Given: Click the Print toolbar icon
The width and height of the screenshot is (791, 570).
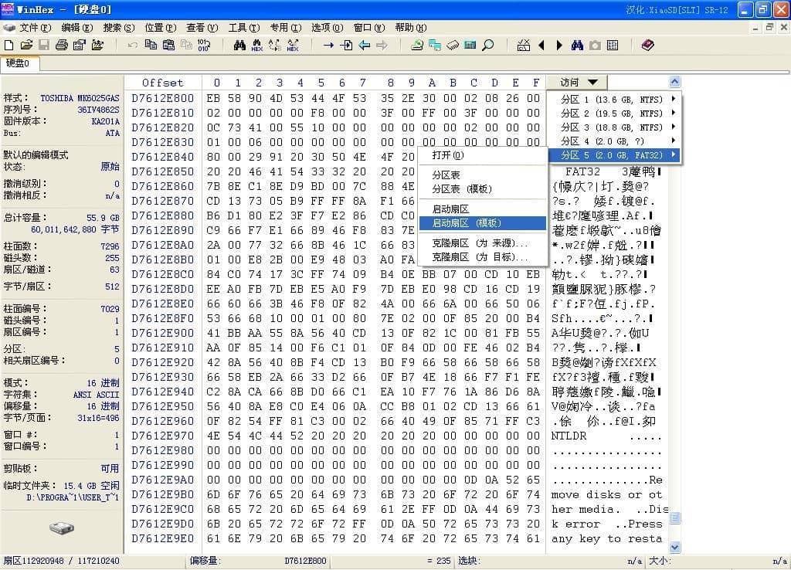Looking at the screenshot, I should tap(62, 46).
